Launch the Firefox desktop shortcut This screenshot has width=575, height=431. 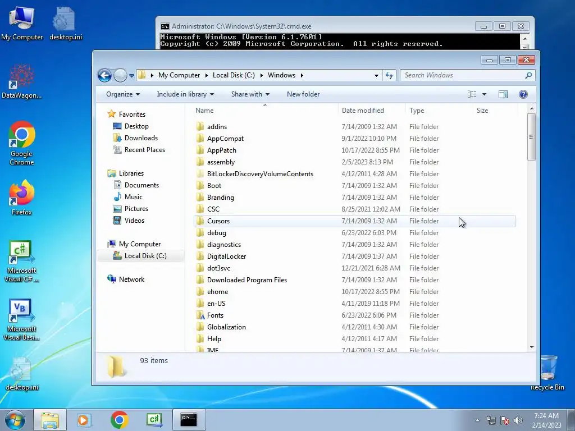pyautogui.click(x=22, y=198)
